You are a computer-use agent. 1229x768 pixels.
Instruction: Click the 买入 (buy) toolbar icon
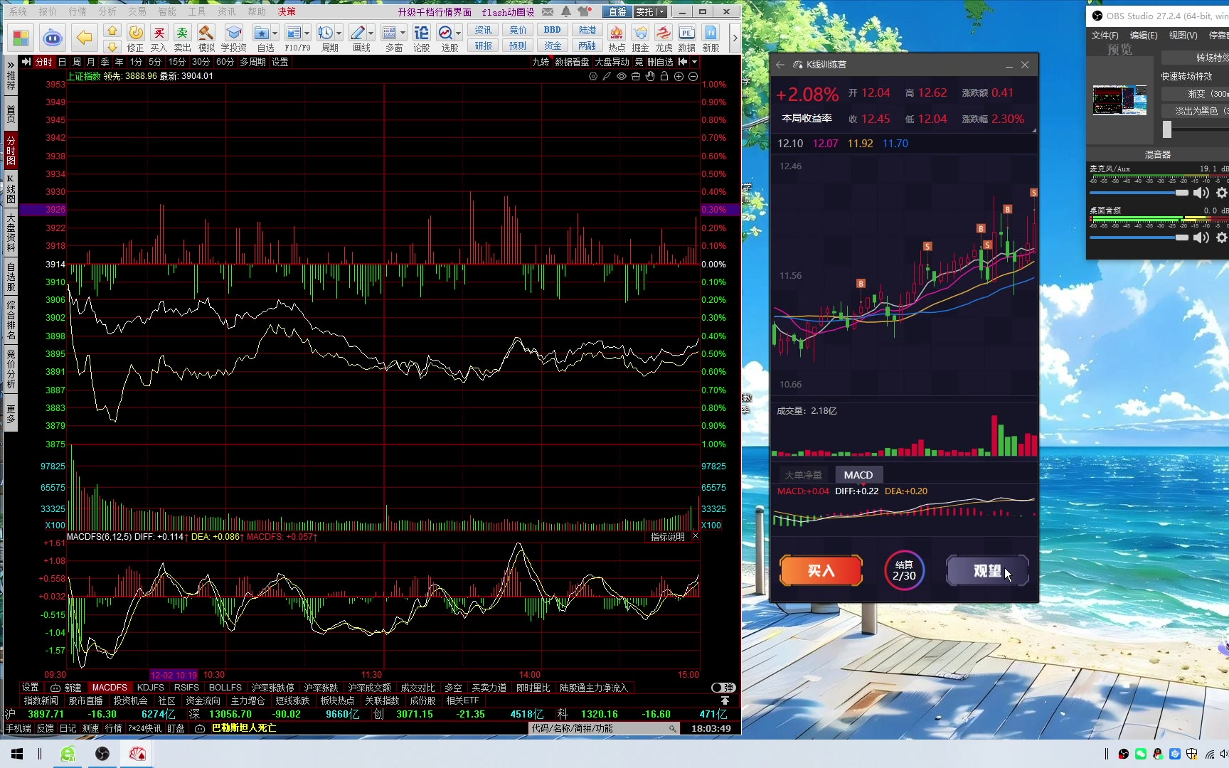coord(159,38)
